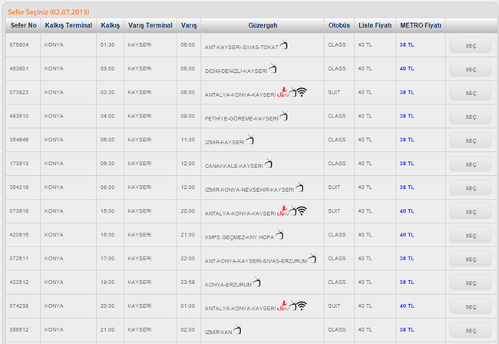Click TV icon beside KONYA-ERZURUM route

pyautogui.click(x=257, y=282)
